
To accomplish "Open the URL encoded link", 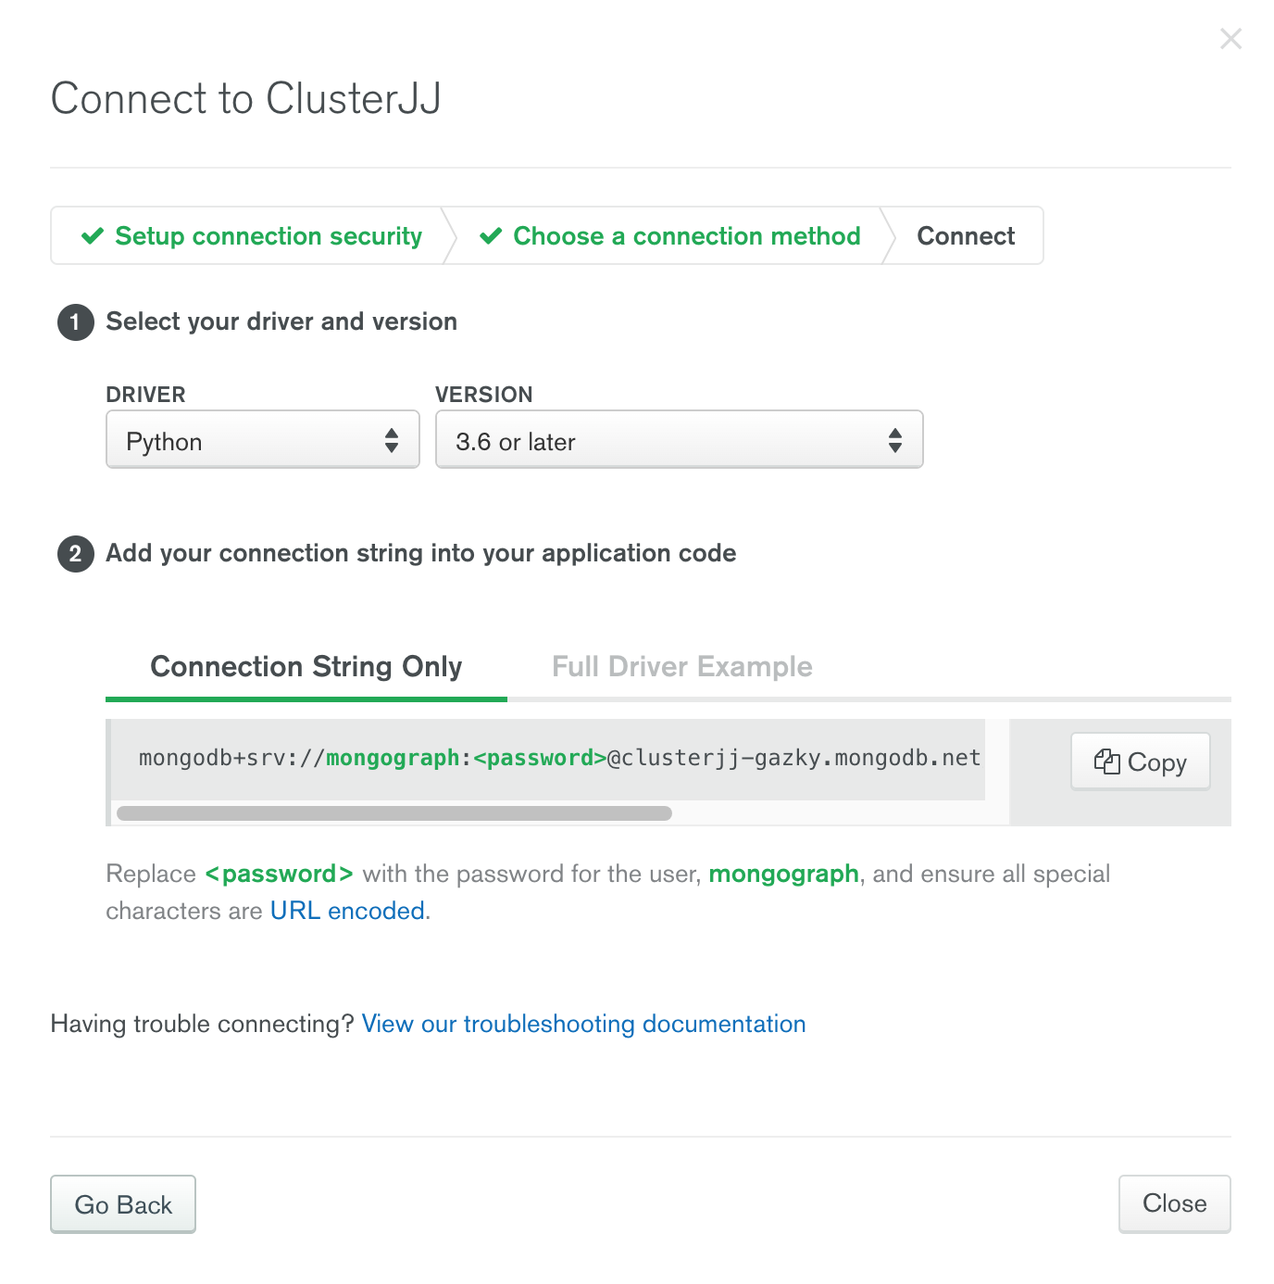I will pyautogui.click(x=347, y=911).
